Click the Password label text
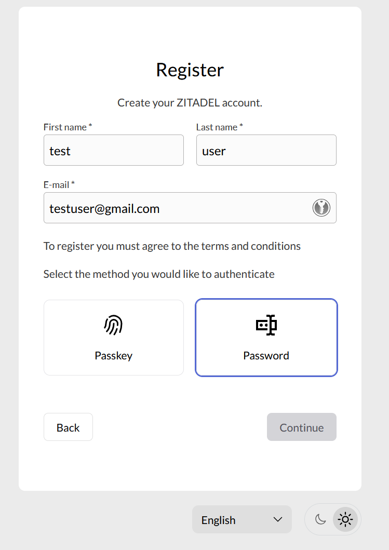Screen dimensions: 389x550 [266, 356]
